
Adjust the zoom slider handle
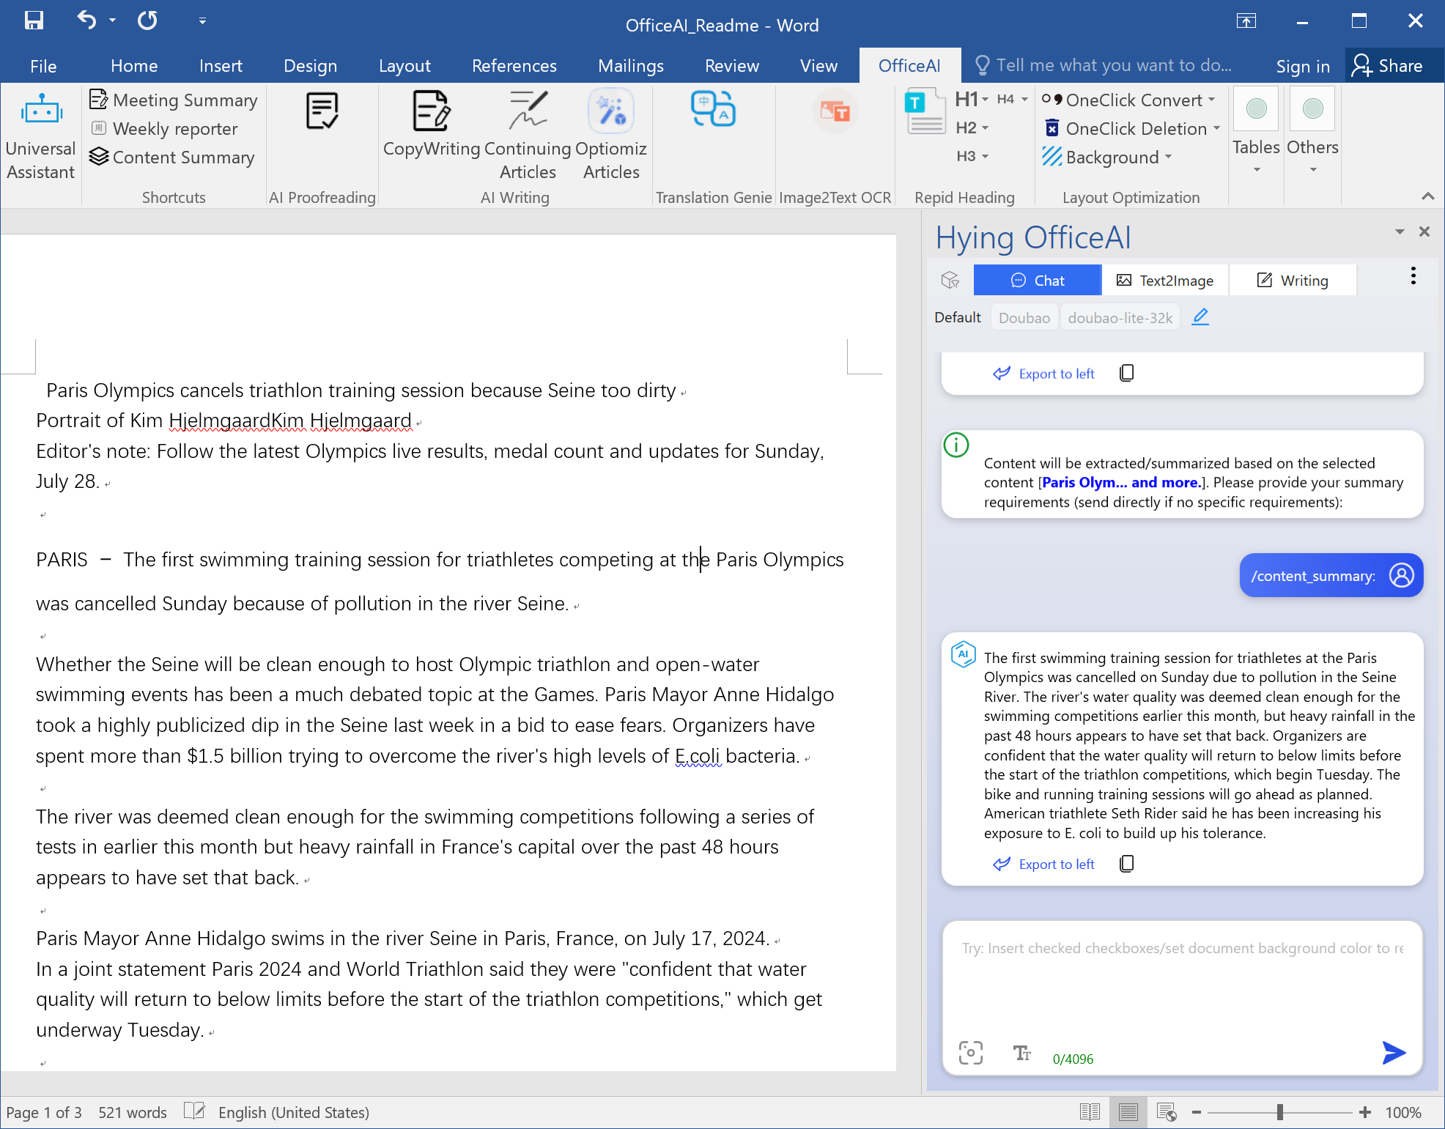[x=1279, y=1112]
